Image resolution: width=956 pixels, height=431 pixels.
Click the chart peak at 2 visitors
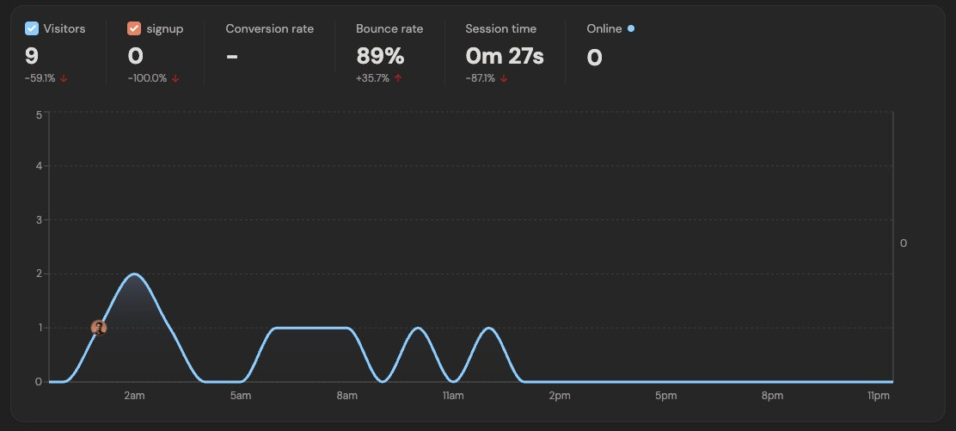pyautogui.click(x=135, y=274)
